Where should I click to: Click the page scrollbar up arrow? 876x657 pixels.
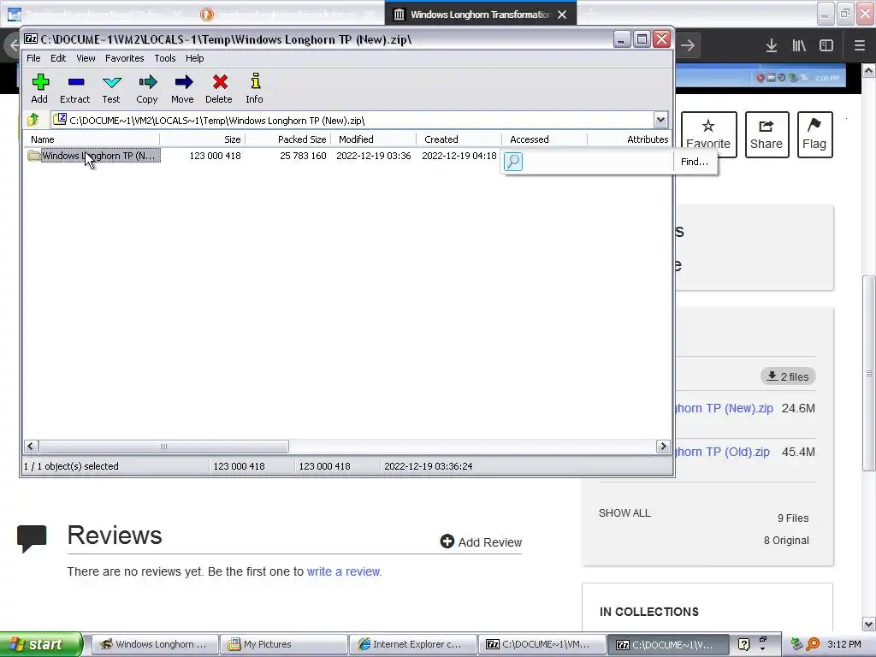(x=868, y=70)
